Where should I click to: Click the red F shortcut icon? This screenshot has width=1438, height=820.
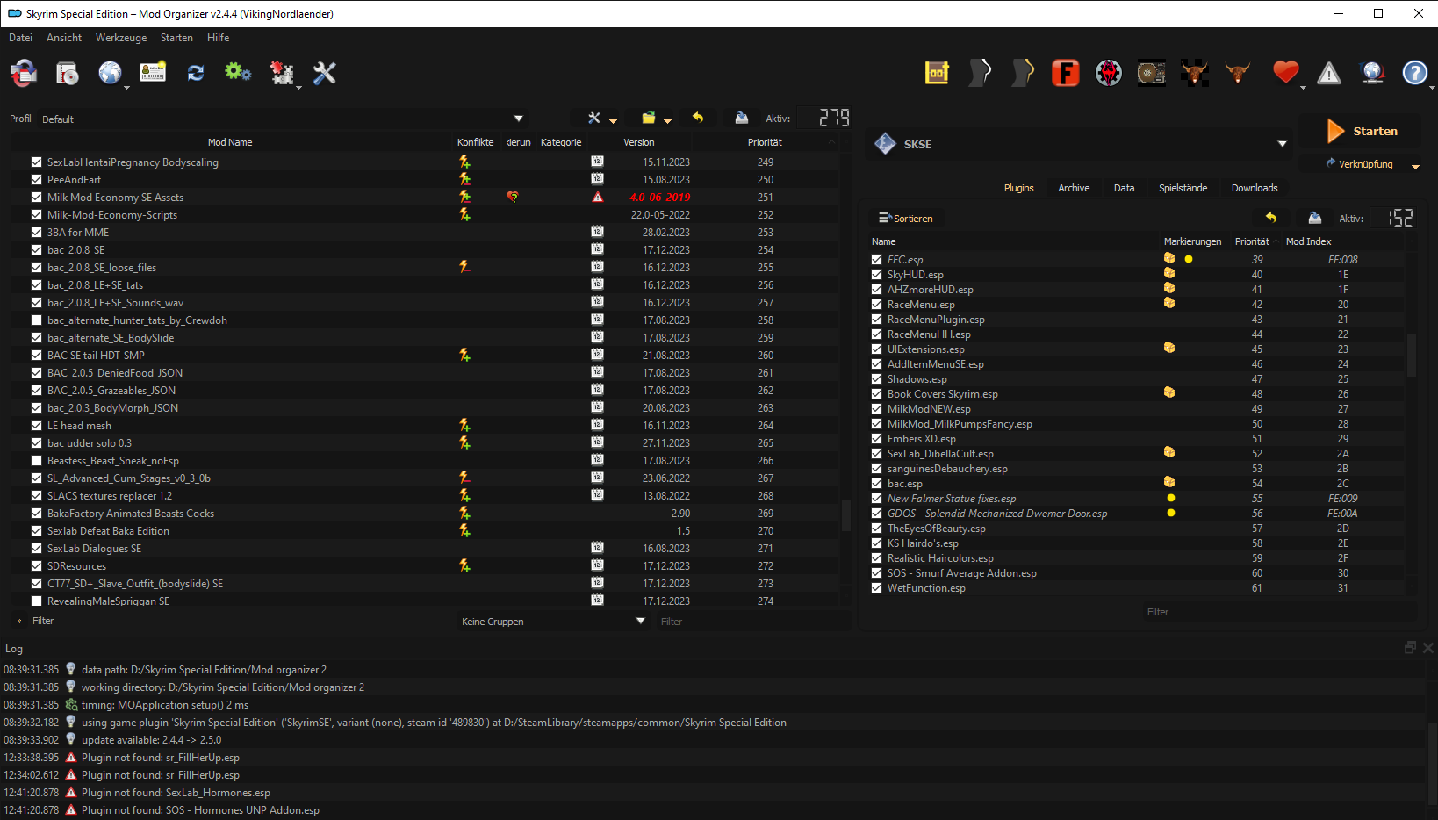click(x=1065, y=73)
